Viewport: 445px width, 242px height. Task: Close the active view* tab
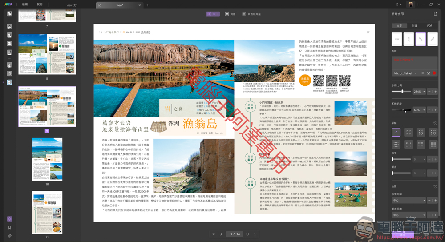pos(139,5)
